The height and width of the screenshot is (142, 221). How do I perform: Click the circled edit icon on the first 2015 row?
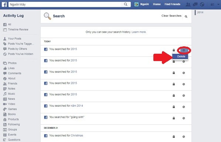(x=184, y=50)
